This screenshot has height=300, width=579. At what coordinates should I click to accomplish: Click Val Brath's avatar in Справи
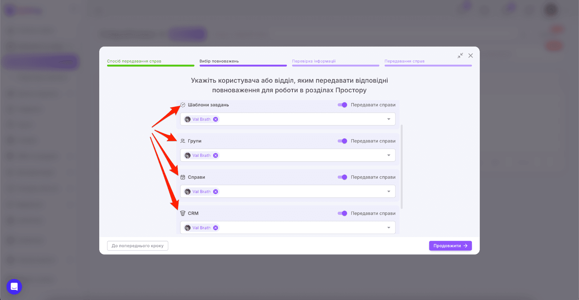[x=187, y=192]
